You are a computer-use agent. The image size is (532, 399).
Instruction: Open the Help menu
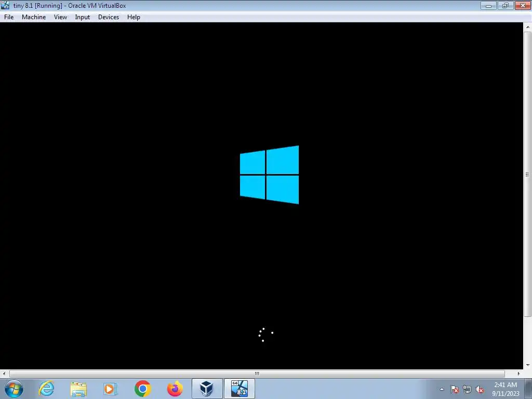134,17
